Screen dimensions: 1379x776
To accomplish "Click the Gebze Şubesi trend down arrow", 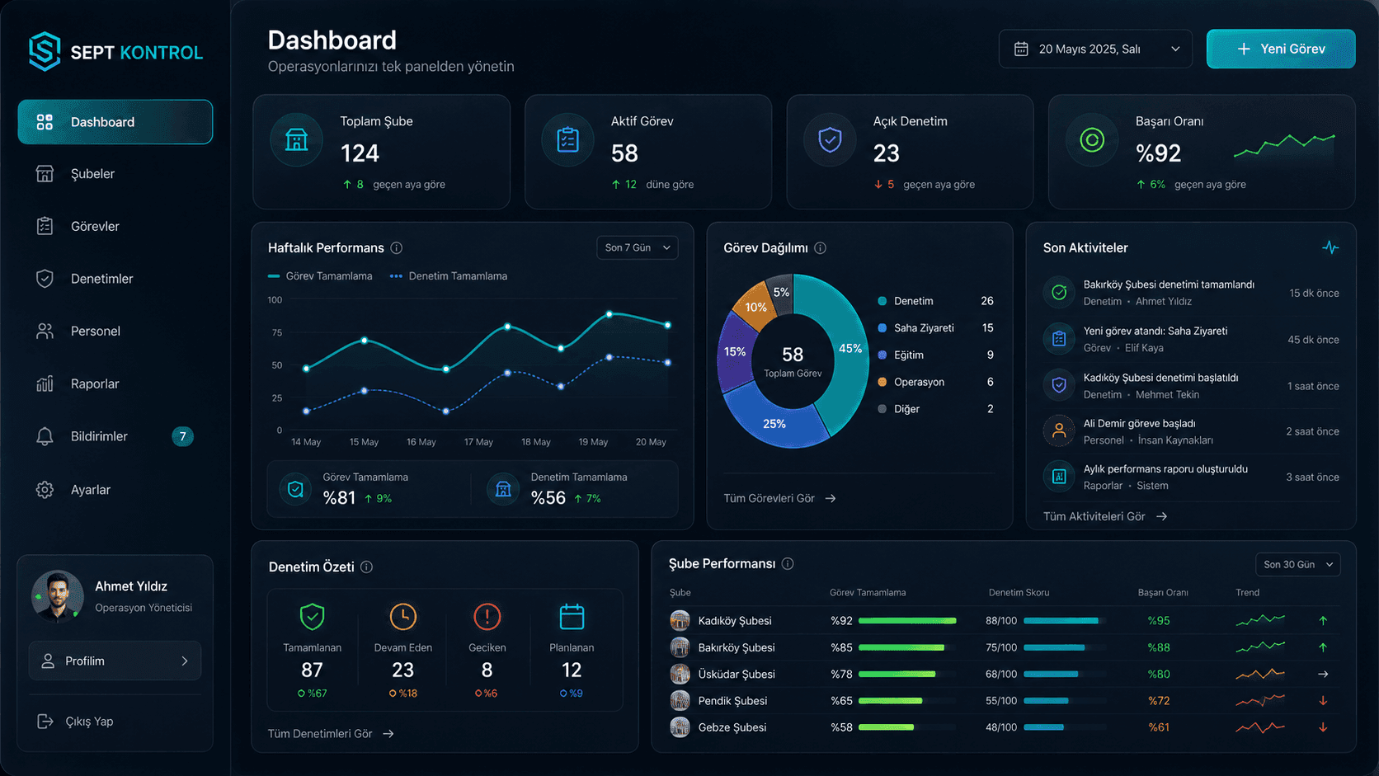I will pyautogui.click(x=1323, y=727).
